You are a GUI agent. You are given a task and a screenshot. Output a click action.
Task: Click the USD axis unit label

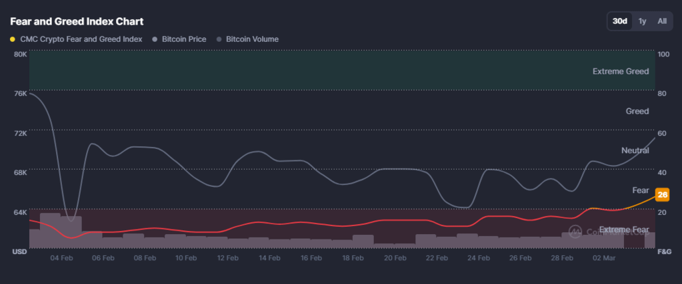tap(19, 252)
